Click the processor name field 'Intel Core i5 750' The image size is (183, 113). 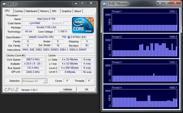click(x=46, y=19)
